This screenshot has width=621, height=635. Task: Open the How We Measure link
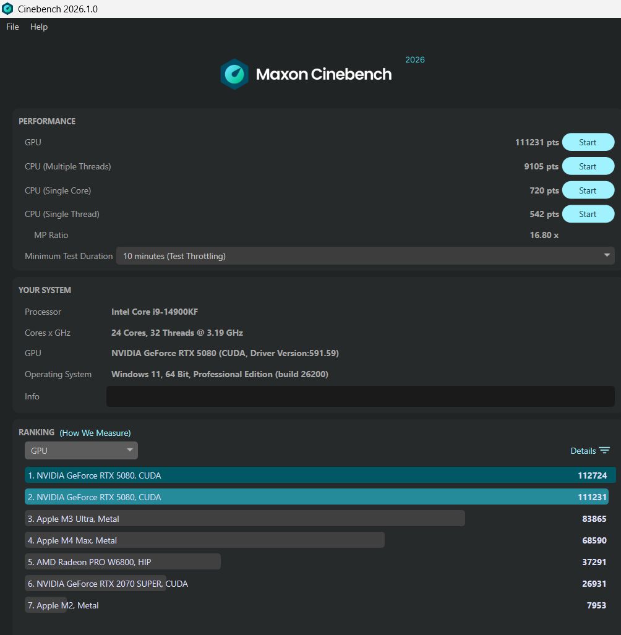(x=95, y=433)
